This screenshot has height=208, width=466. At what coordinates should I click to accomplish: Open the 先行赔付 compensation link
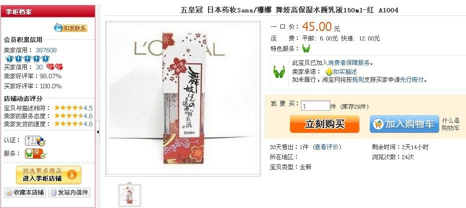tap(412, 80)
